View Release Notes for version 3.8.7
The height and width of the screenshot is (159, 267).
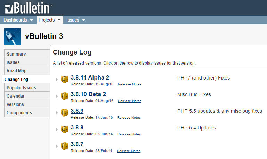129,151
